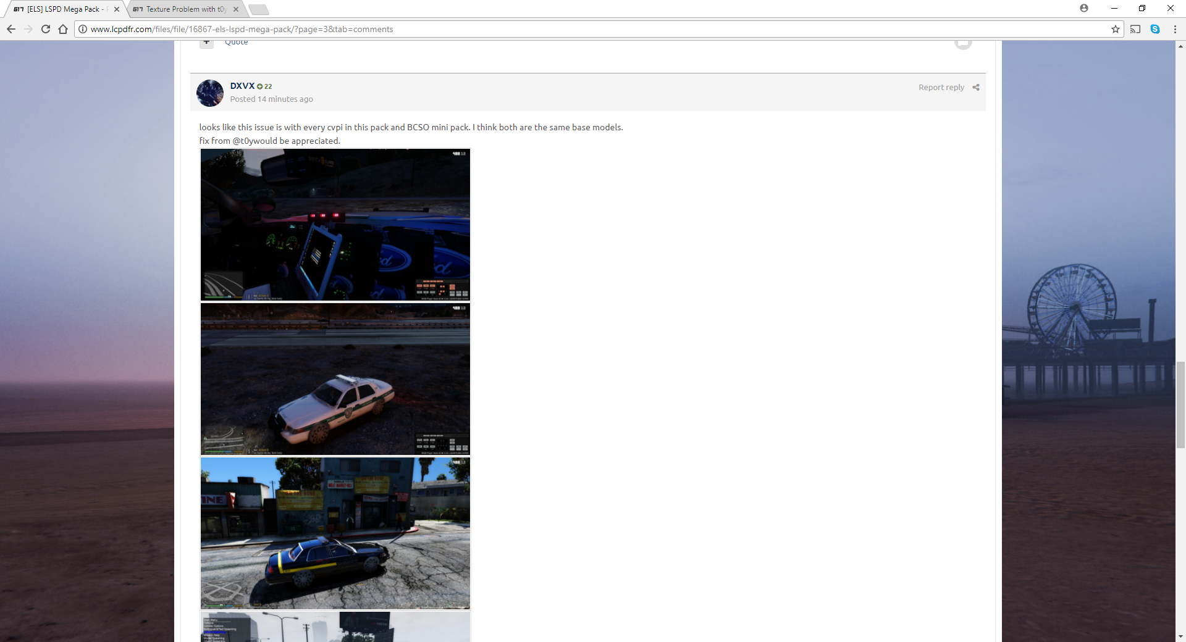The image size is (1186, 642).
Task: Click the scrollbar up arrow
Action: (x=1180, y=46)
